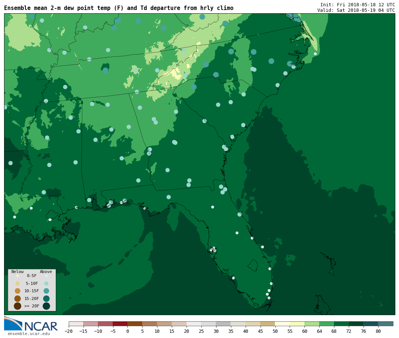Click the below 10-15F orange legend dot
This screenshot has height=338, width=399.
point(18,291)
